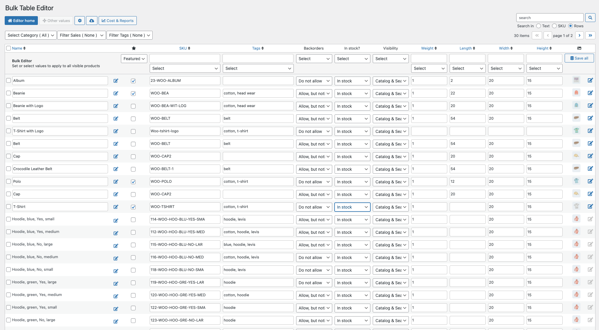Click the row edit icon for Album
Viewport: 599px width, 330px height.
(590, 80)
